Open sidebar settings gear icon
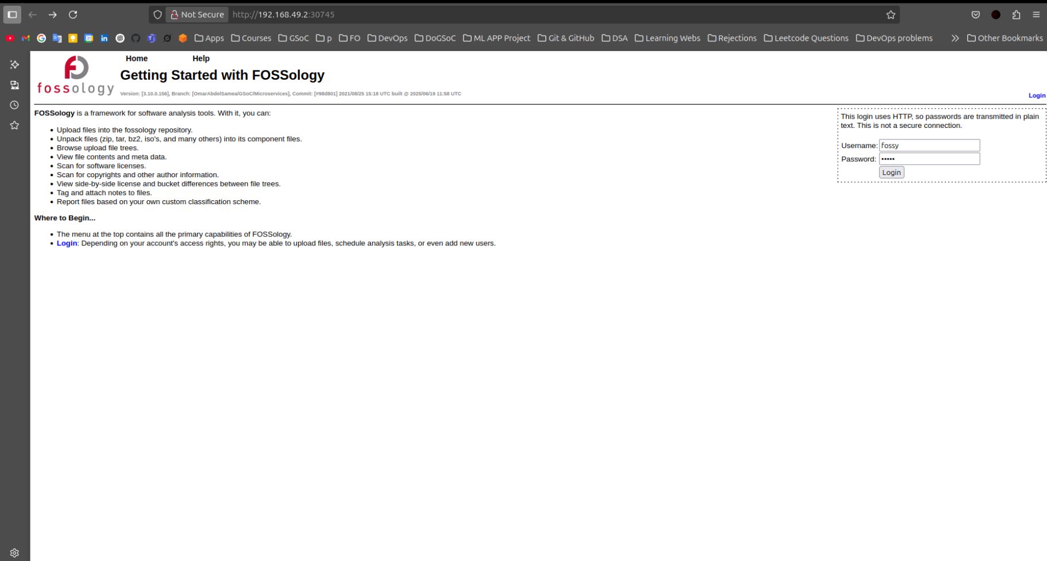 point(14,553)
